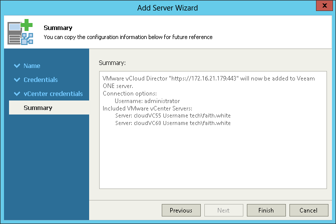Click the Add Server Wizard title bar

click(x=168, y=7)
